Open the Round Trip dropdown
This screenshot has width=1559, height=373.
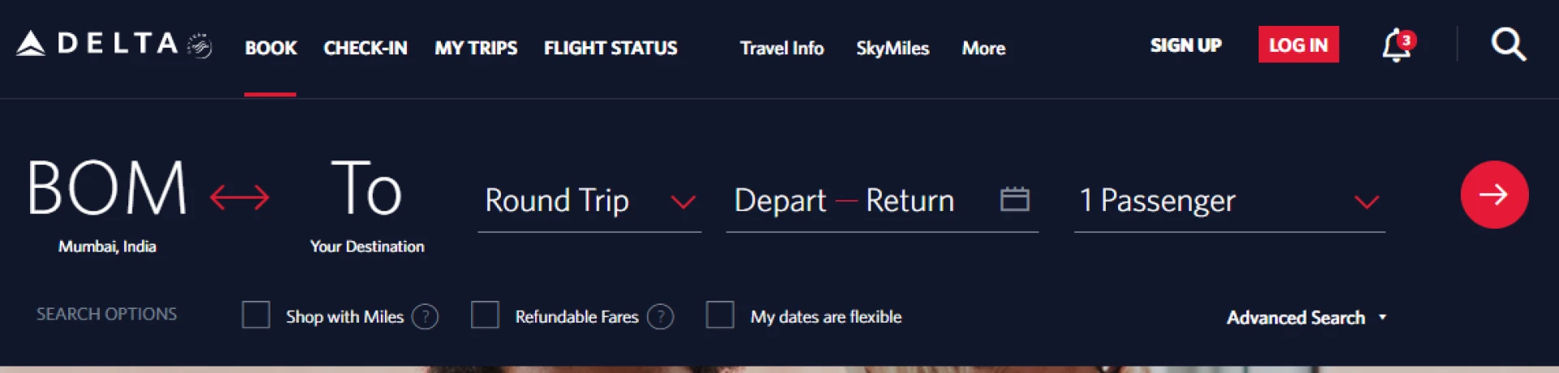pos(589,201)
